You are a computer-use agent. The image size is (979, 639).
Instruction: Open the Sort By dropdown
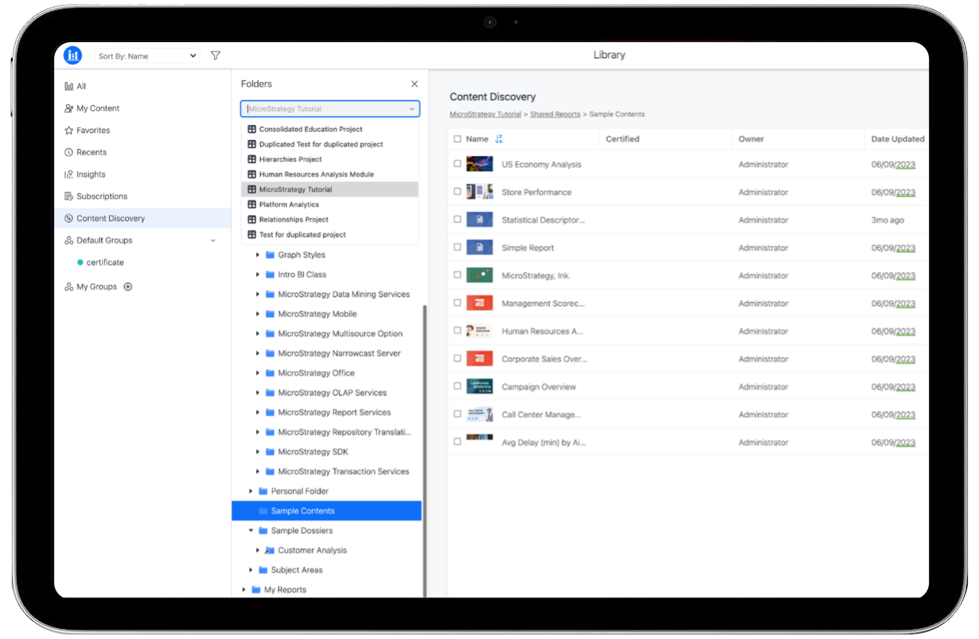click(147, 55)
